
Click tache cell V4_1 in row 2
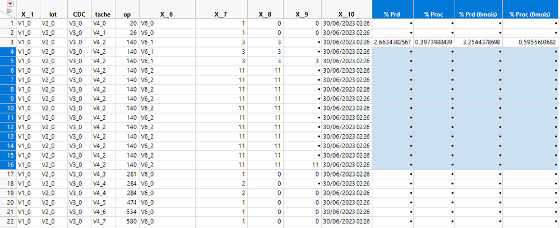click(103, 33)
